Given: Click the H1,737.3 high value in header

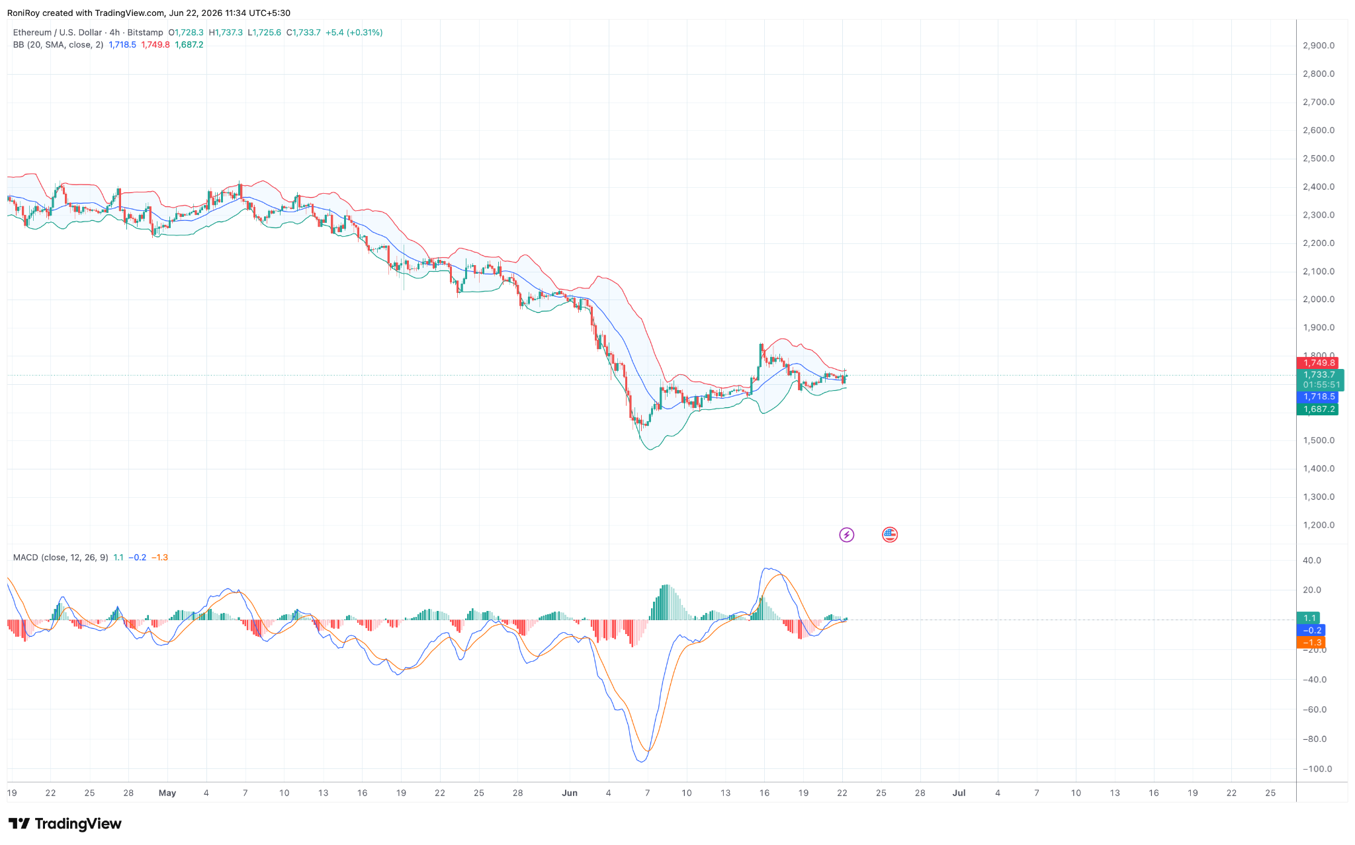Looking at the screenshot, I should point(226,32).
